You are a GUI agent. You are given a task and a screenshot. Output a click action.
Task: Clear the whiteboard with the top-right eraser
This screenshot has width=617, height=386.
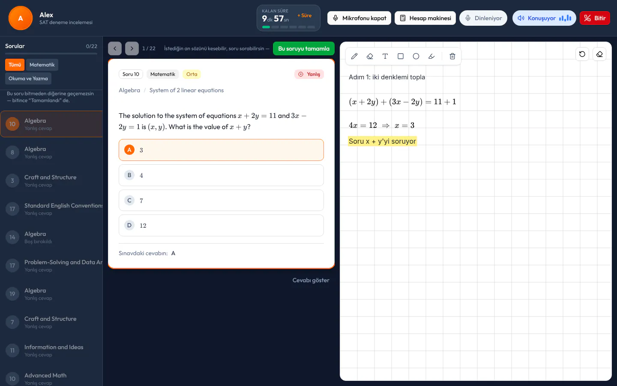click(599, 54)
